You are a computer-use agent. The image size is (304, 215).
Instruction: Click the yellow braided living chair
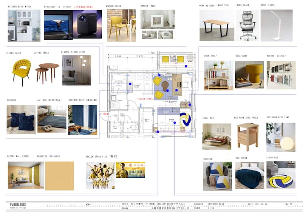[x=21, y=73]
